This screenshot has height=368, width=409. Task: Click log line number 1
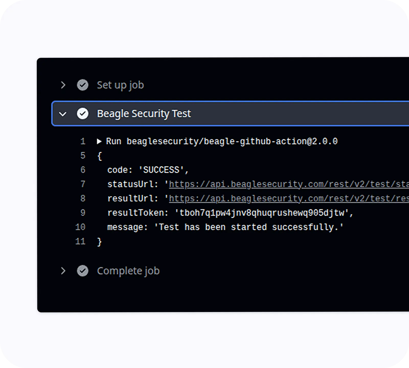pyautogui.click(x=83, y=141)
